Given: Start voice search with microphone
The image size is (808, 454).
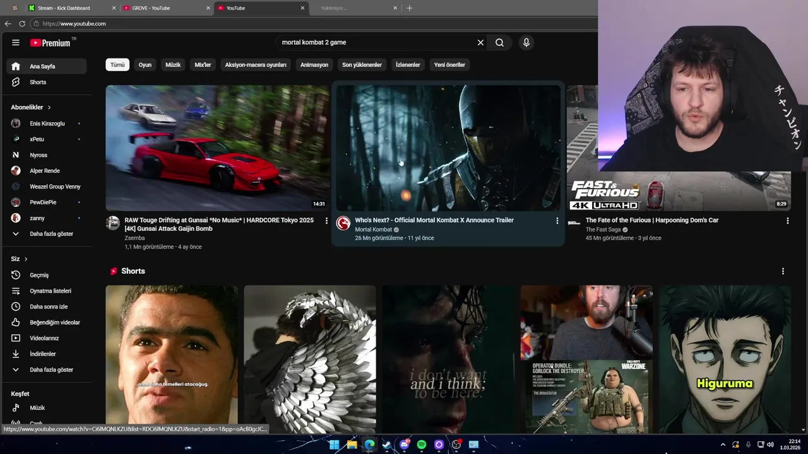Looking at the screenshot, I should pyautogui.click(x=526, y=42).
